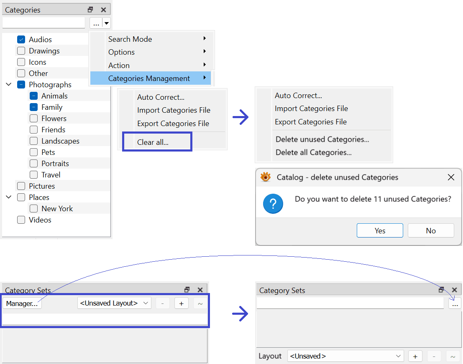Select Delete all Categories...

coord(324,152)
